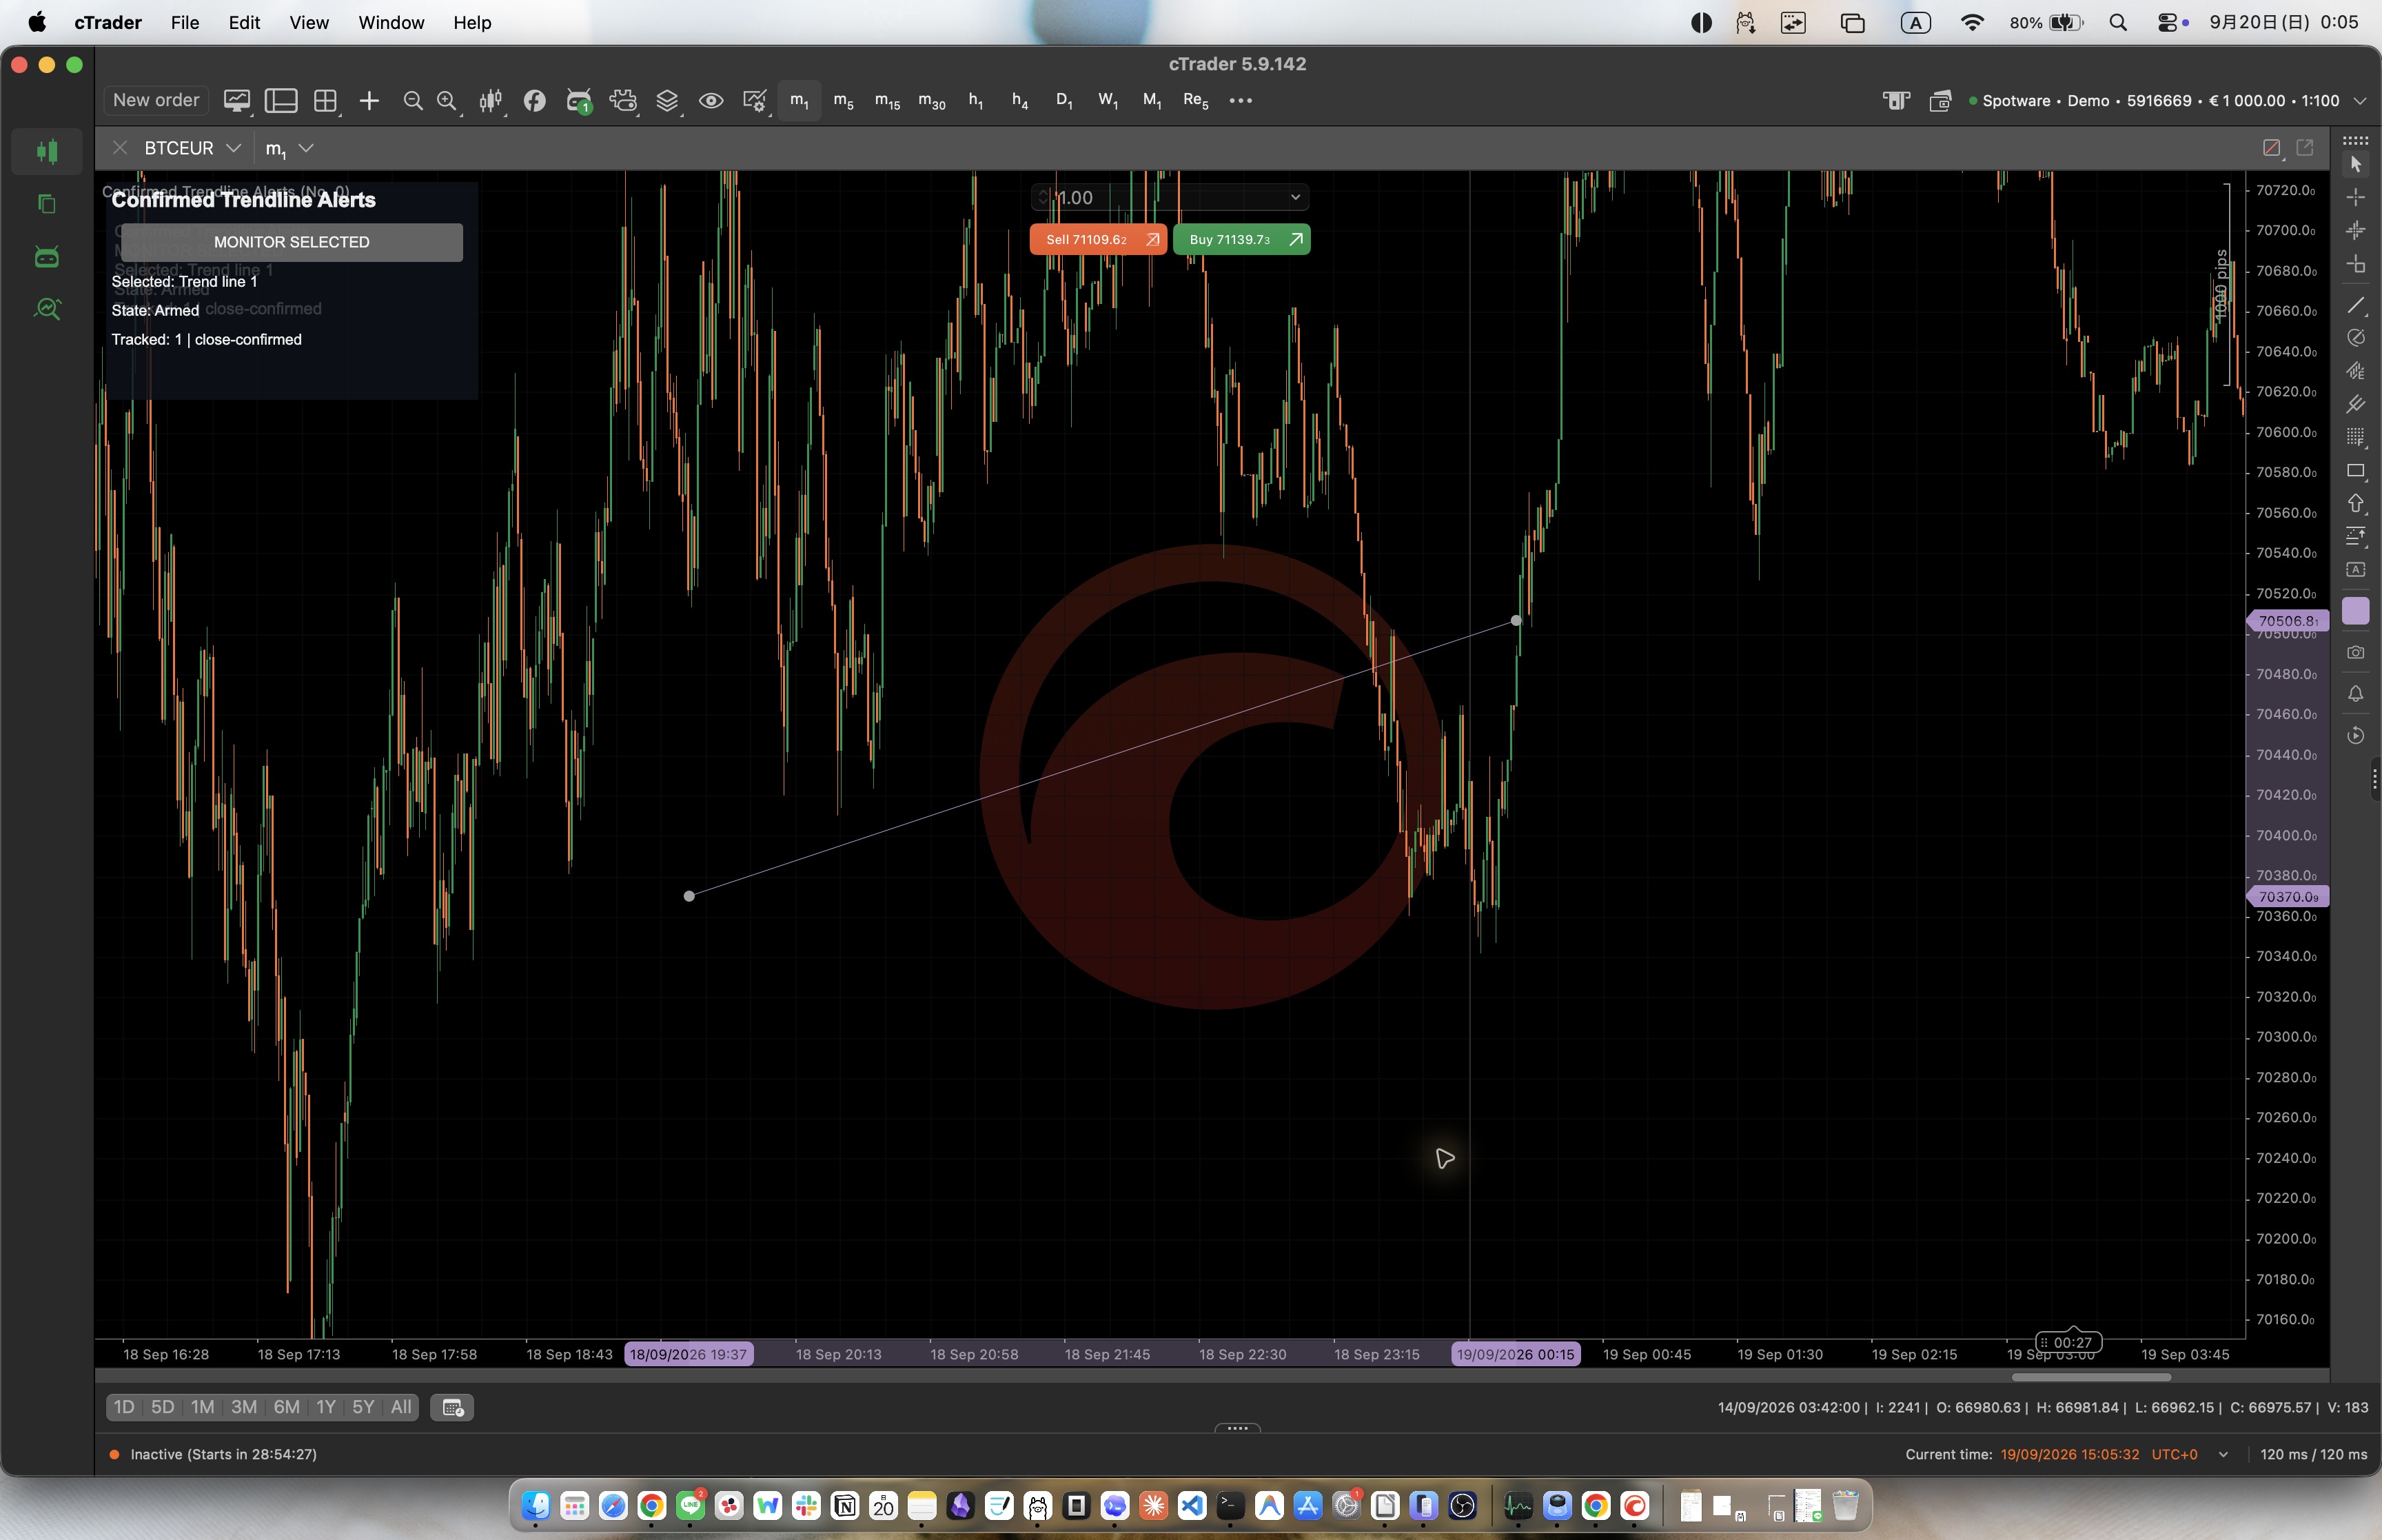Open the Analyze section in left sidebar
The image size is (2382, 1540).
point(47,309)
